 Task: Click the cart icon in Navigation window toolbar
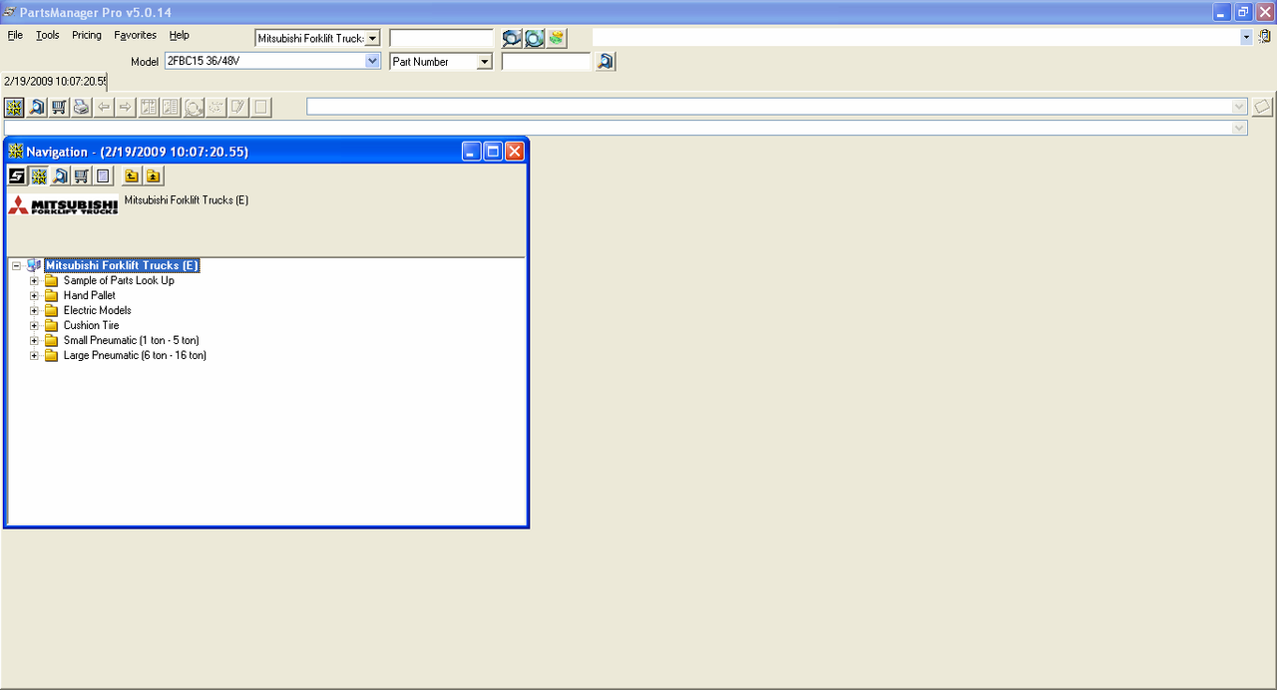point(81,176)
